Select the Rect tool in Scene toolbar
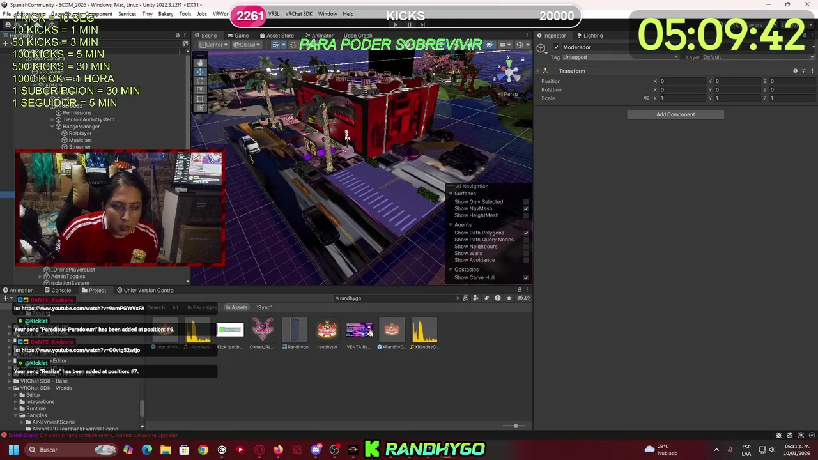 pyautogui.click(x=200, y=98)
